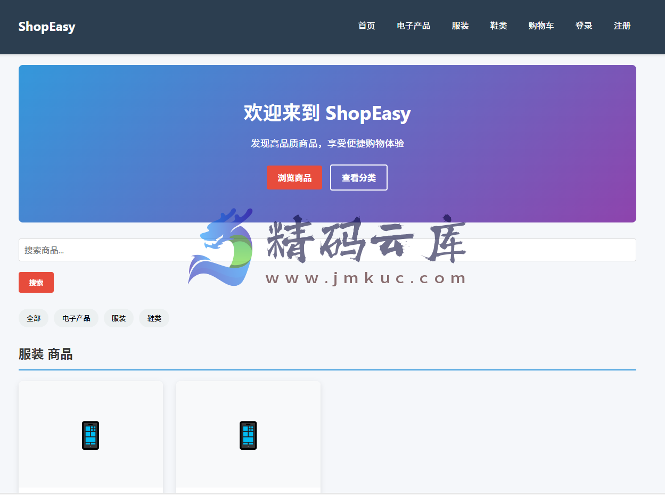Open the 购物车 cart link
The width and height of the screenshot is (665, 495).
[x=541, y=26]
